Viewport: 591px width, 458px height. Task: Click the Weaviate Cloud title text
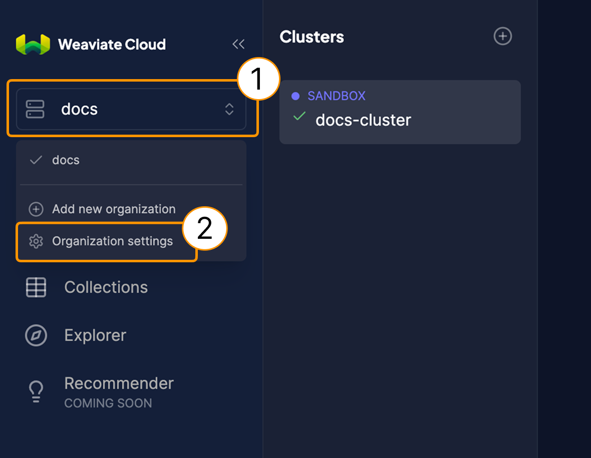(x=112, y=45)
